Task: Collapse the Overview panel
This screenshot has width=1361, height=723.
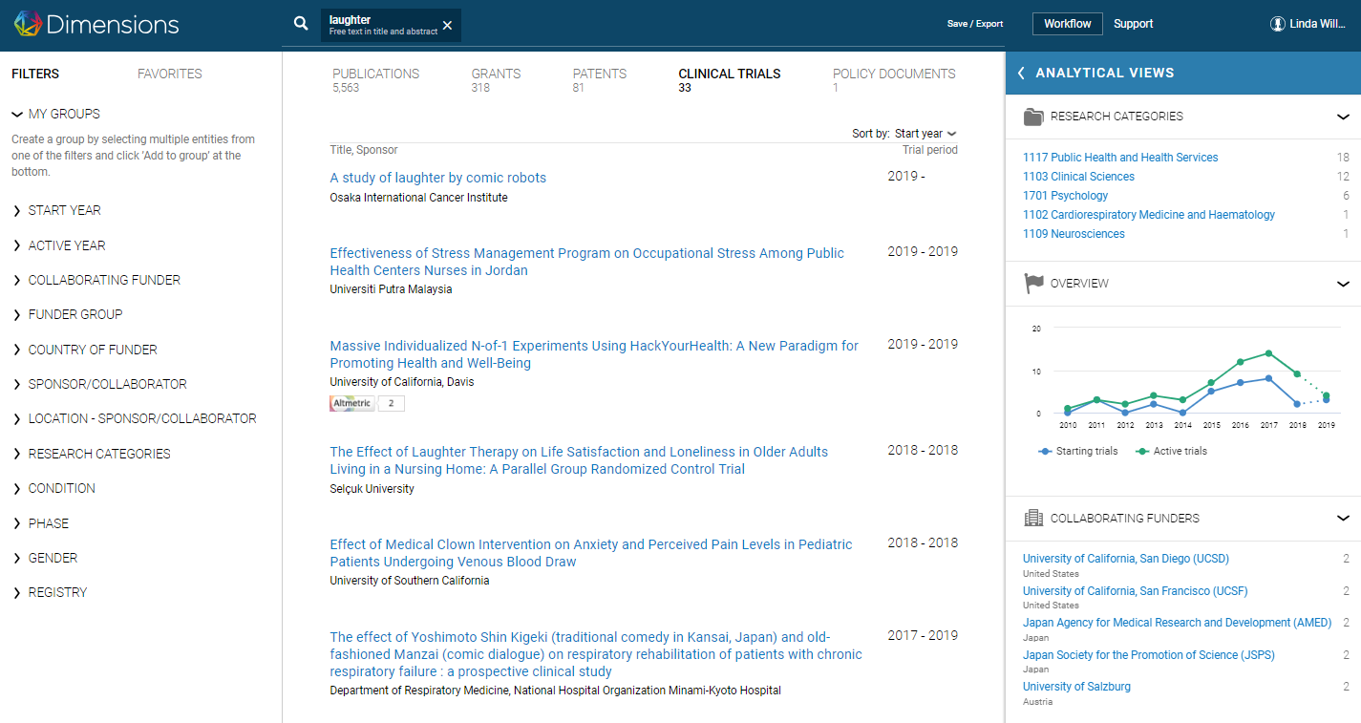Action: point(1343,284)
